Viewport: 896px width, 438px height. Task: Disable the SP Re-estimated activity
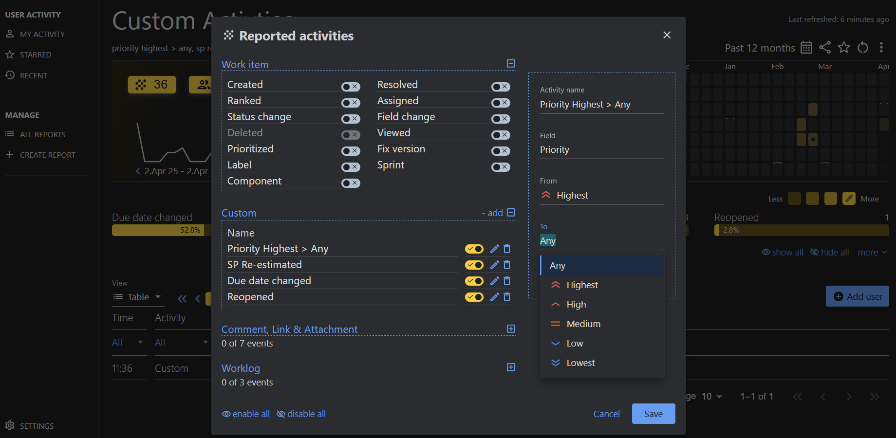(x=474, y=265)
